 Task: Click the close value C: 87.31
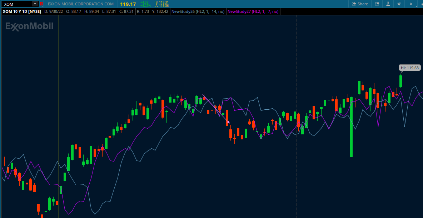[x=126, y=11]
